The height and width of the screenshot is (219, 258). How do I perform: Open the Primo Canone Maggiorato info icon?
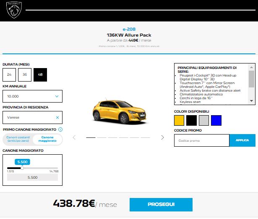pyautogui.click(x=60, y=129)
